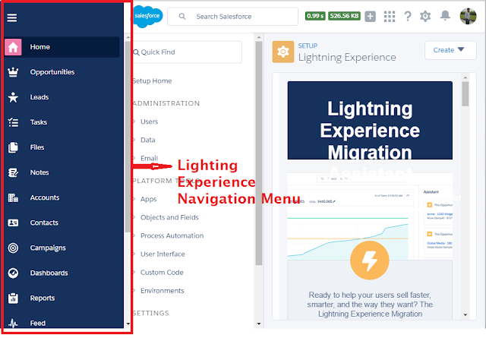Open the Create dropdown button

click(x=450, y=50)
